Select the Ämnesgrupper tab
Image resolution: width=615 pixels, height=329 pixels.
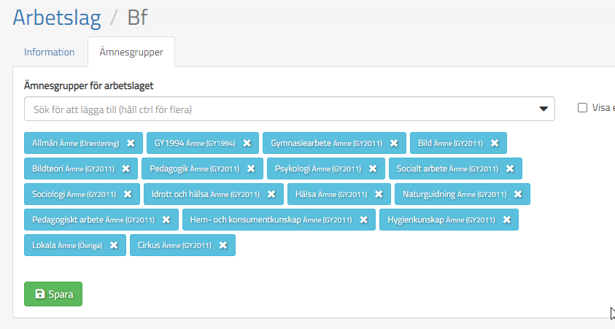point(131,53)
